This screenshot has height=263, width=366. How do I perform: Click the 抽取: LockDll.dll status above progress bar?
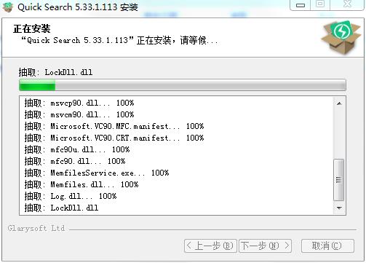point(55,72)
